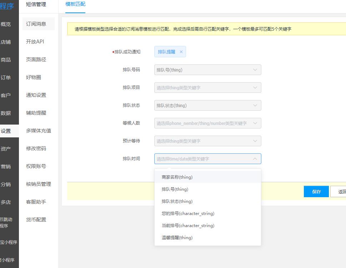Remove the 排队提醒 tag with its X icon
This screenshot has height=268, width=346.
(181, 52)
